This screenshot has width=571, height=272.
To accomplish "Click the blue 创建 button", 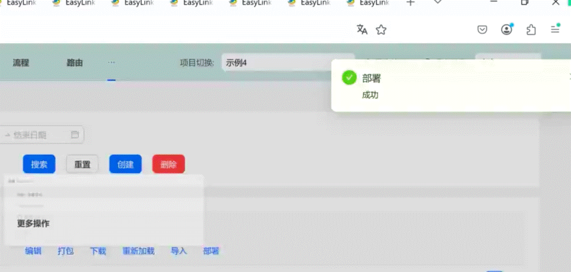I will click(125, 165).
